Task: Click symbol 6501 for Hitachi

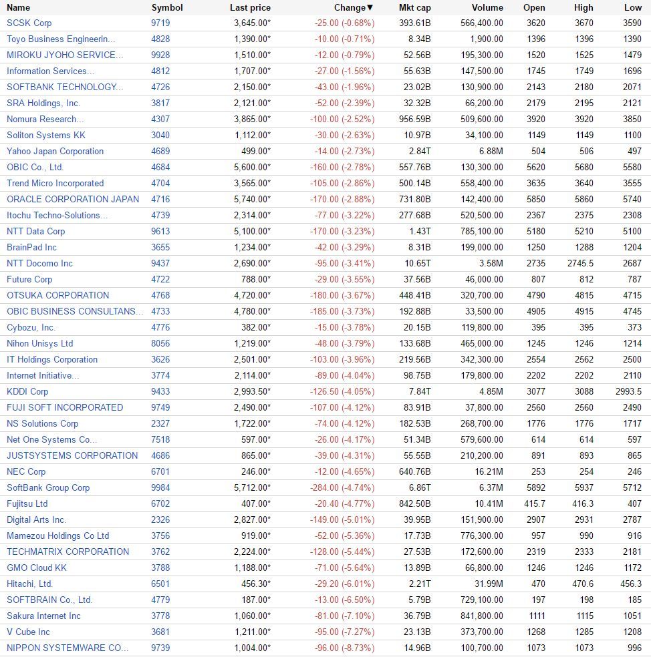Action: click(x=160, y=584)
